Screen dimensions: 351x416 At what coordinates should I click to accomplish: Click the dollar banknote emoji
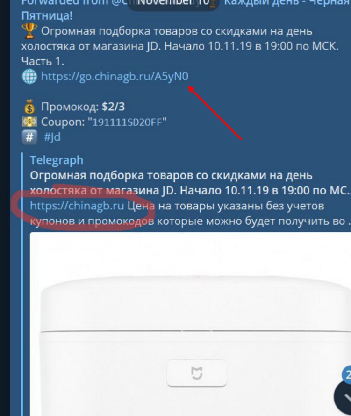(x=29, y=122)
